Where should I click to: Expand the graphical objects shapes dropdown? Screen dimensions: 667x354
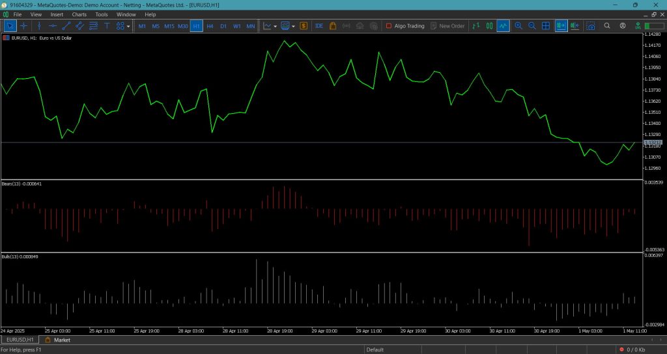point(128,26)
